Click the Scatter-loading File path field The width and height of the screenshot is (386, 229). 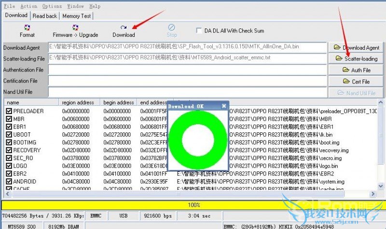187,58
